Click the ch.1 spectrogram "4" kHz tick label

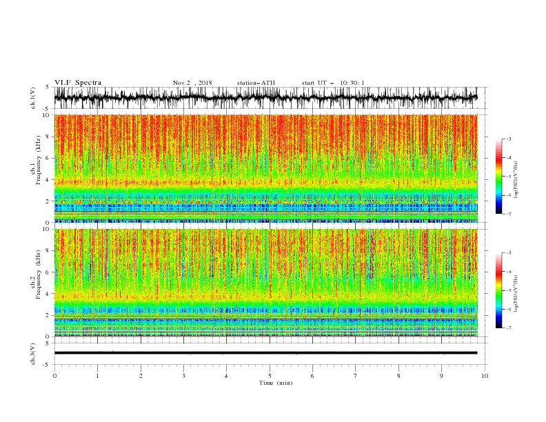click(48, 180)
